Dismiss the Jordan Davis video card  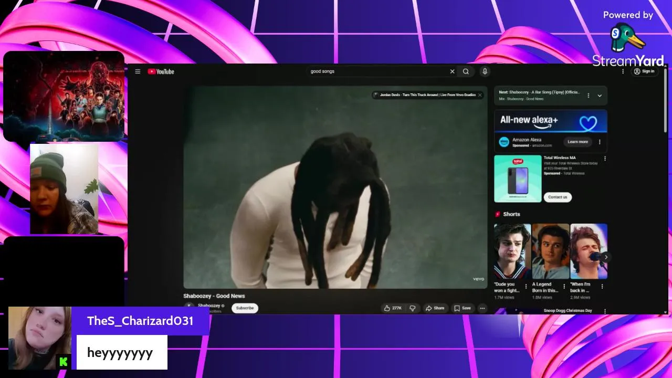(x=480, y=95)
